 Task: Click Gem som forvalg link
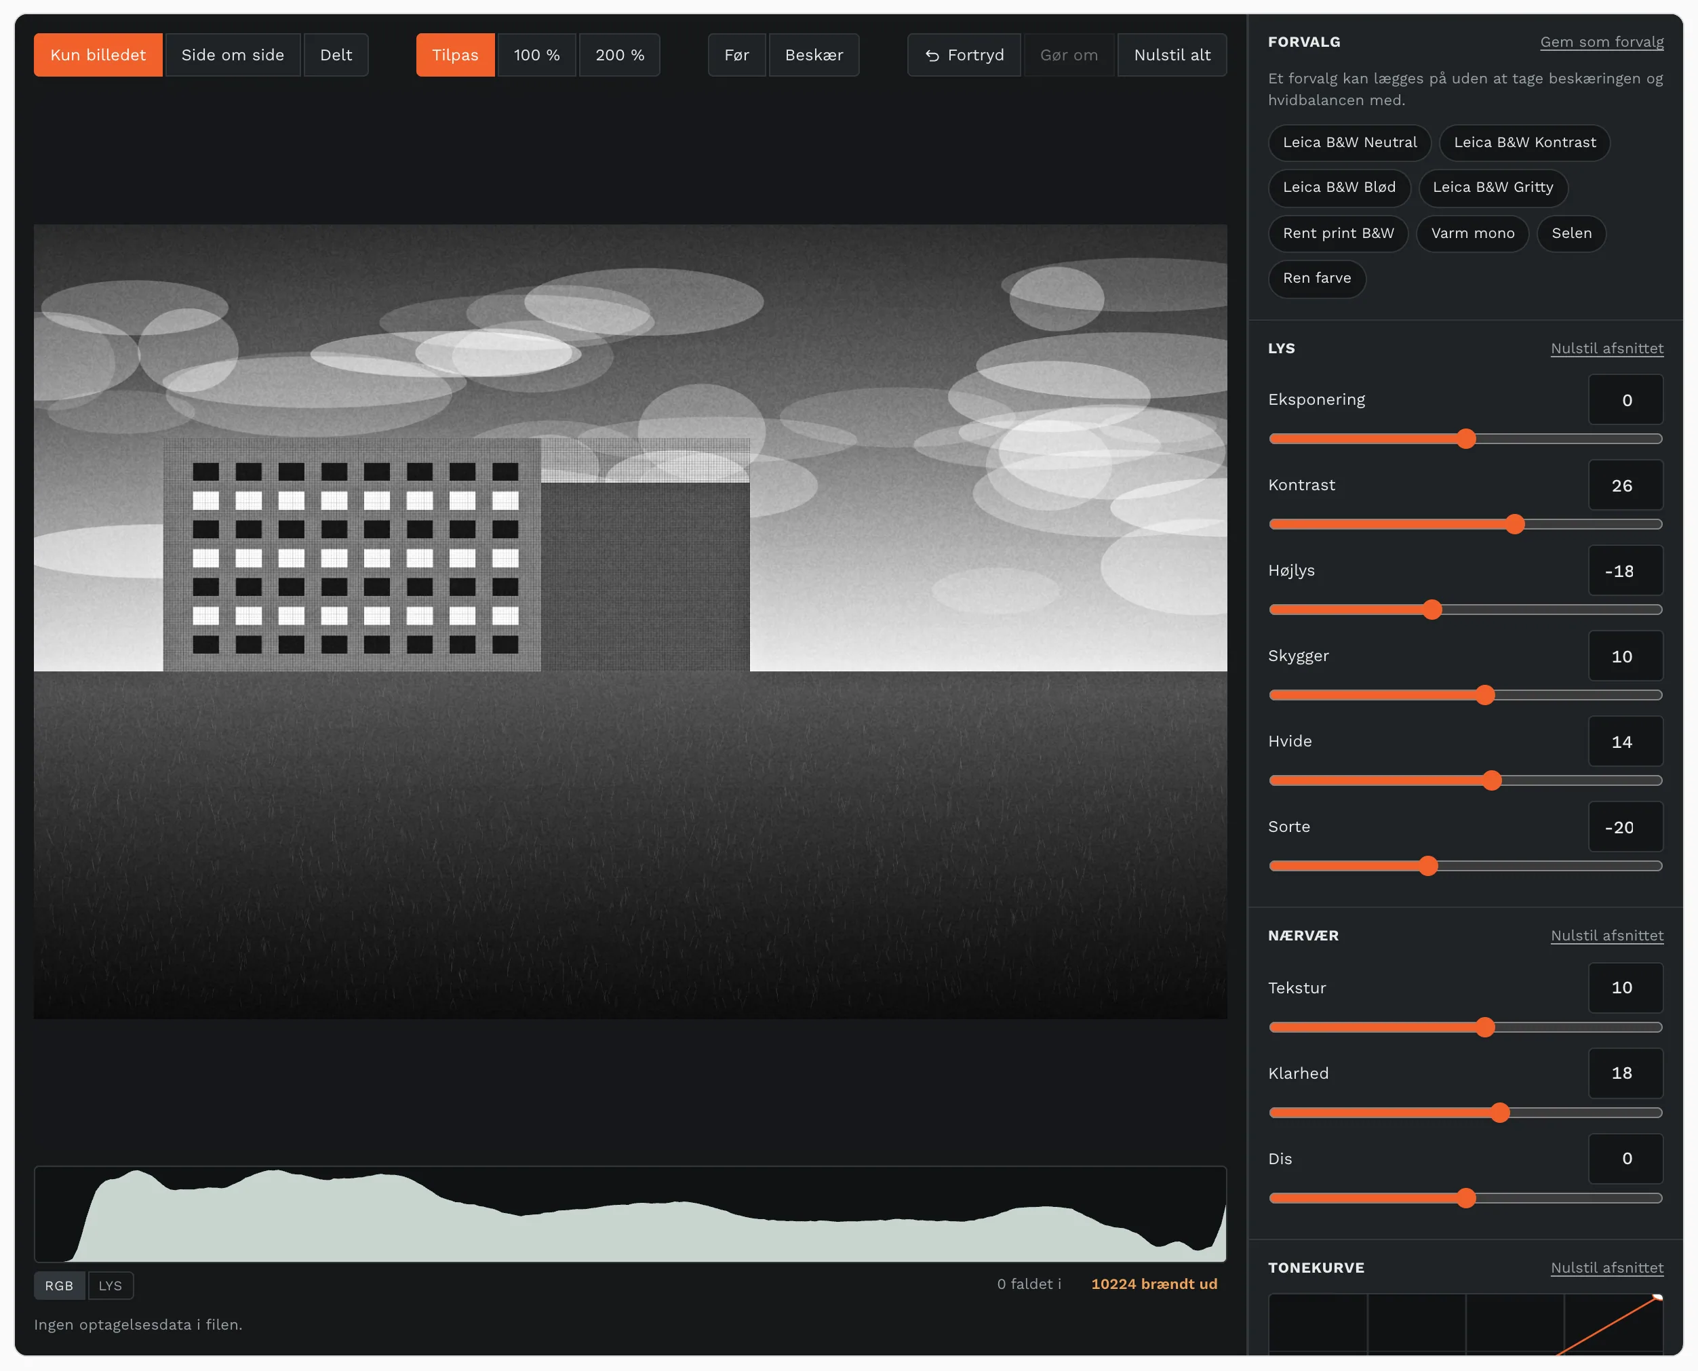[1601, 42]
